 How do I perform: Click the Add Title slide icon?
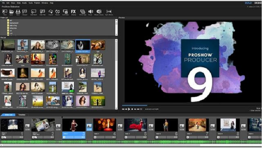point(42,12)
